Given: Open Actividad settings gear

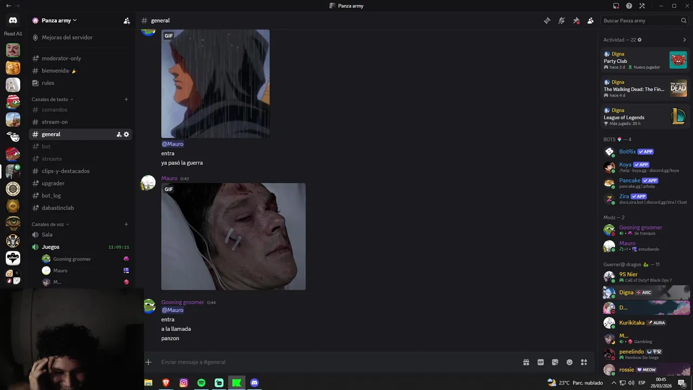Looking at the screenshot, I should tap(639, 40).
